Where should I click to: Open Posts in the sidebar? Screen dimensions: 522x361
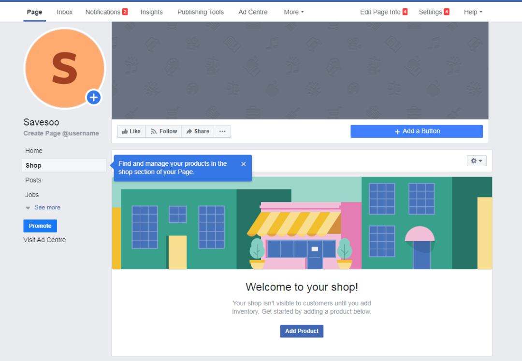tap(33, 180)
